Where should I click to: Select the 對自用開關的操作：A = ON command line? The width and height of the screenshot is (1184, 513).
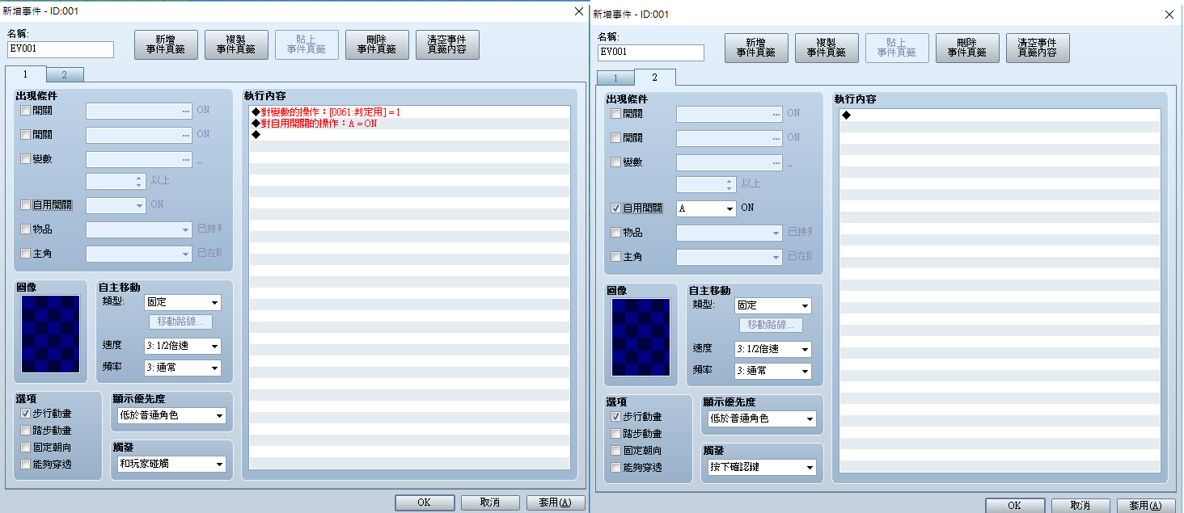point(409,124)
